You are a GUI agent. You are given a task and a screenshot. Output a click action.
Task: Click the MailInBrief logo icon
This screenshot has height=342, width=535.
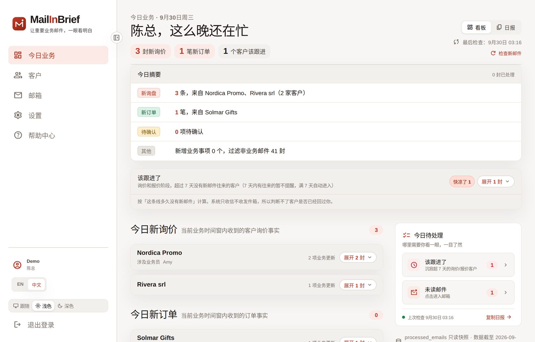19,24
